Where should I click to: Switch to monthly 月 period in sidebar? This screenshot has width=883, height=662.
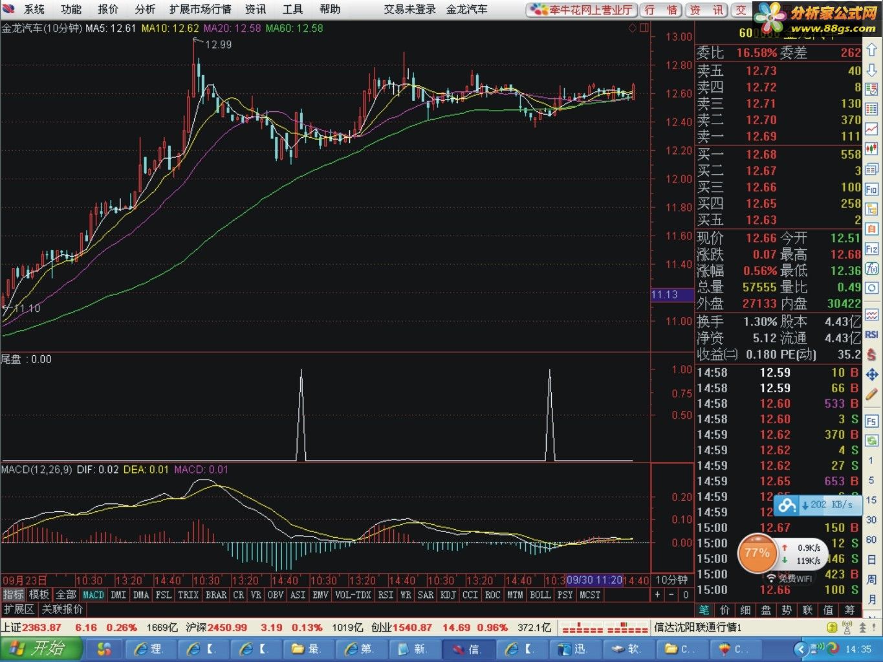(871, 599)
